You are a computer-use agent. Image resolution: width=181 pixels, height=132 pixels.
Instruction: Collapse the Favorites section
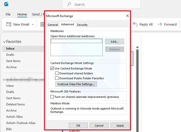[x=4, y=42]
